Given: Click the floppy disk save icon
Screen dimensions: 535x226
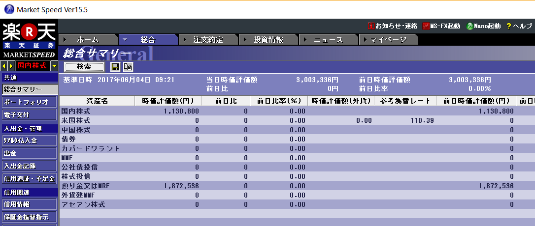Looking at the screenshot, I should [115, 67].
